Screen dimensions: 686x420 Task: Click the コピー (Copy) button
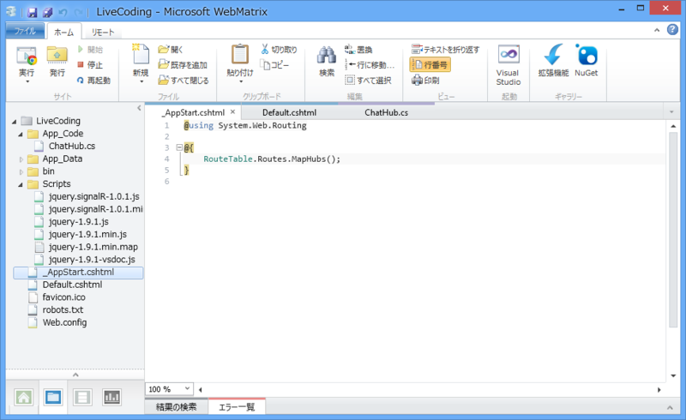coord(274,65)
